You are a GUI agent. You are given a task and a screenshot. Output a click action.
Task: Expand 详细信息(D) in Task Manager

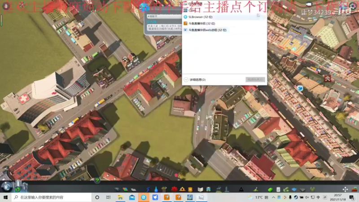tap(195, 80)
